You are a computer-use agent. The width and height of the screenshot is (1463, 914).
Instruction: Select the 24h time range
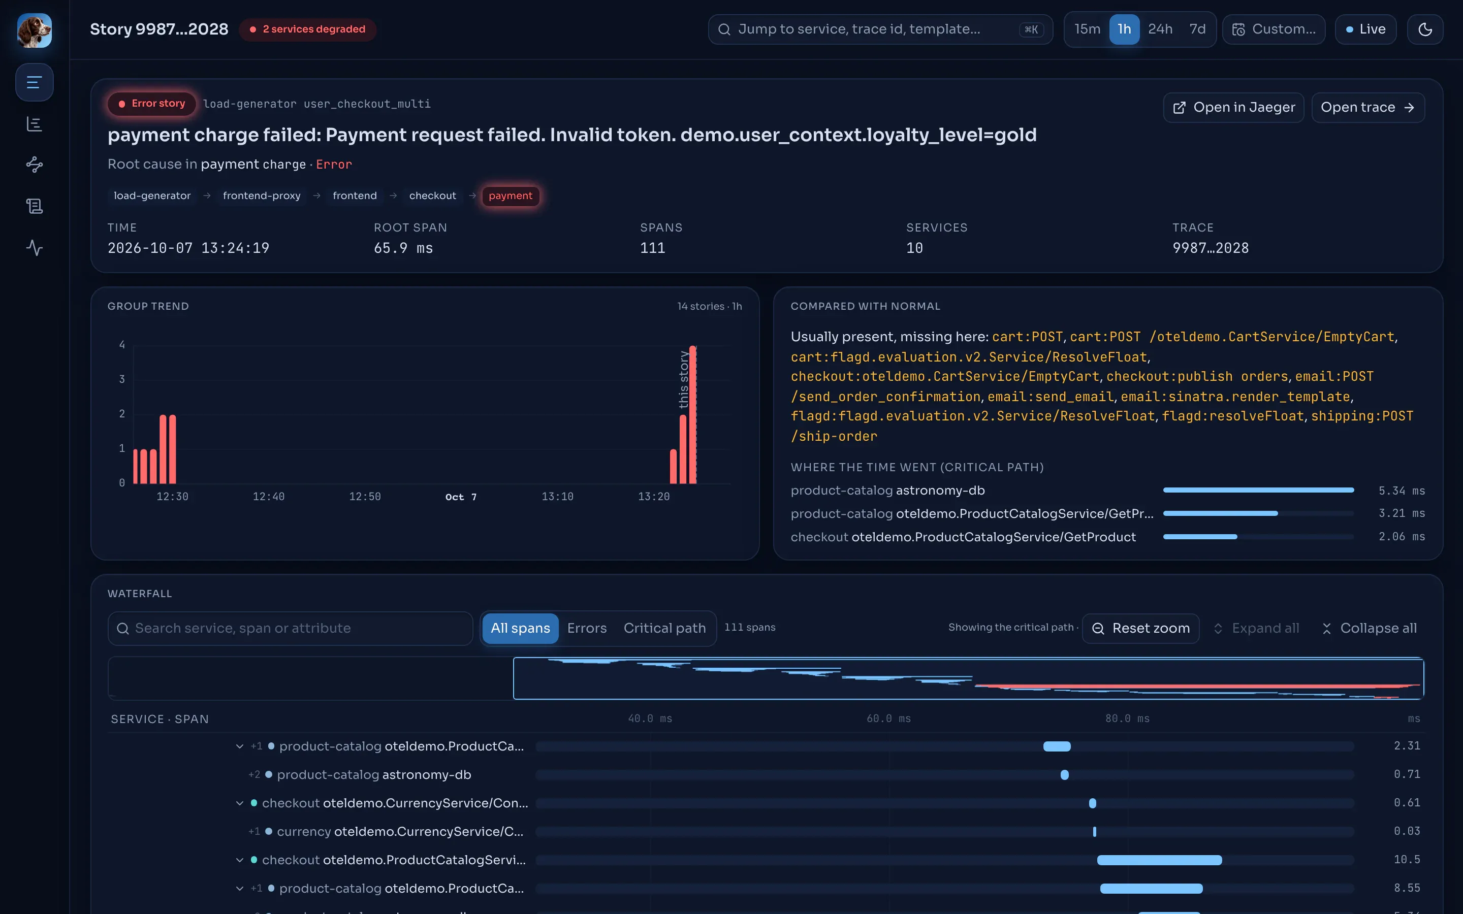(x=1160, y=29)
